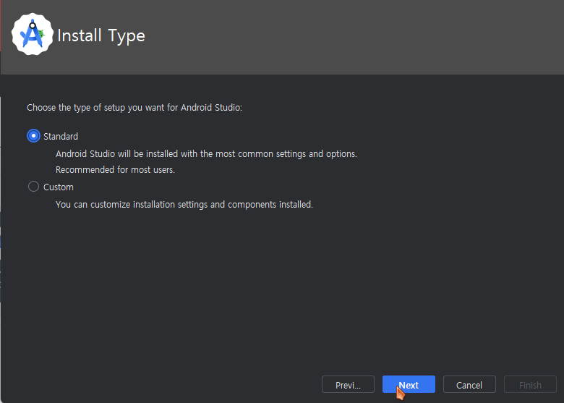Screen dimensions: 564x403
Task: Click 'Android Studio will be installed' description line
Action: 206,154
